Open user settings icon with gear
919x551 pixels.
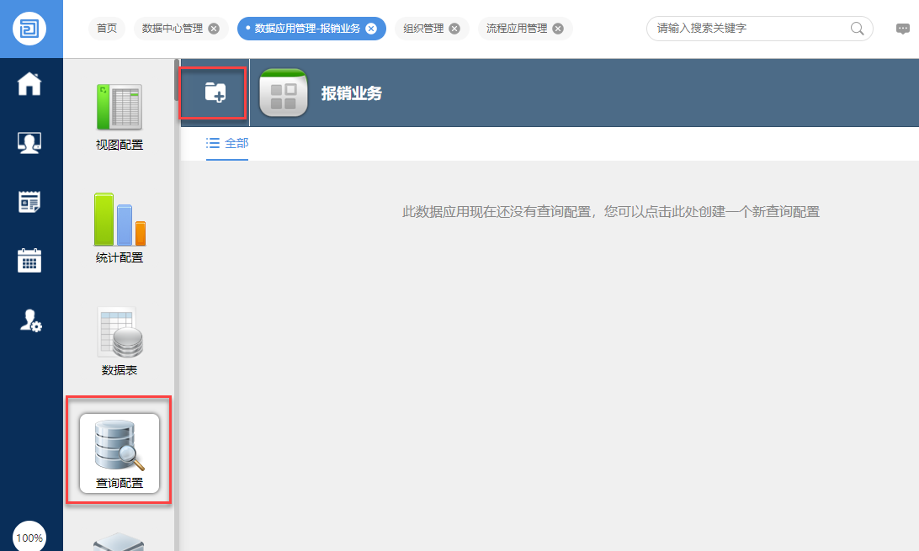(x=30, y=321)
